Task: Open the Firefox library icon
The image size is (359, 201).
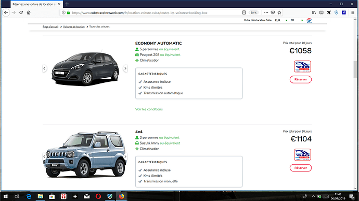Action: coord(314,12)
